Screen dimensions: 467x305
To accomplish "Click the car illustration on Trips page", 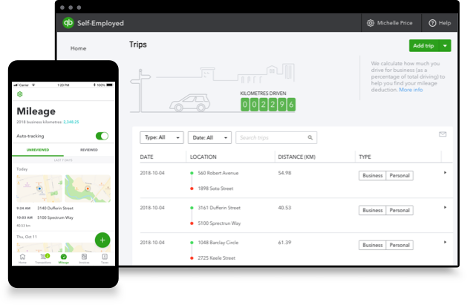I will [x=190, y=103].
